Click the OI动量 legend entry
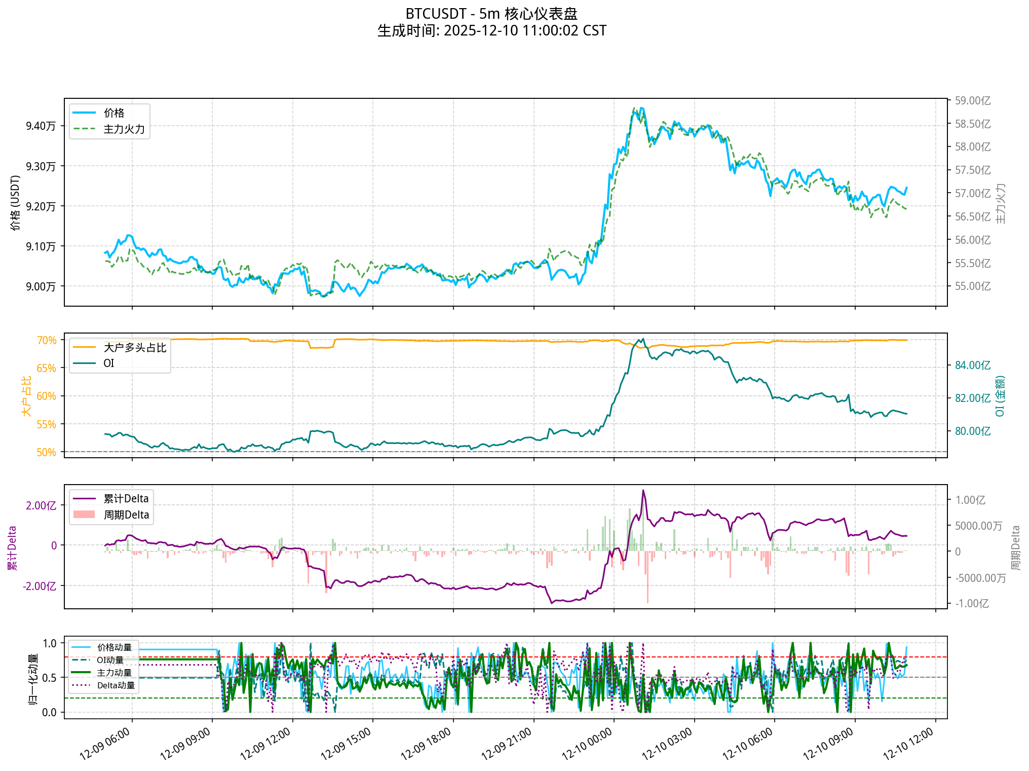This screenshot has width=1029, height=771. (x=110, y=660)
